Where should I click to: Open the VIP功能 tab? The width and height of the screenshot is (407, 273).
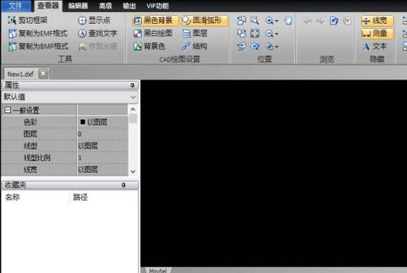click(x=158, y=6)
